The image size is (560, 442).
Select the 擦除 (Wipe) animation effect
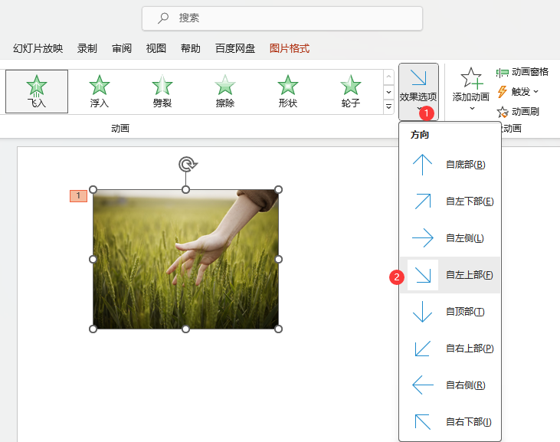pos(225,91)
